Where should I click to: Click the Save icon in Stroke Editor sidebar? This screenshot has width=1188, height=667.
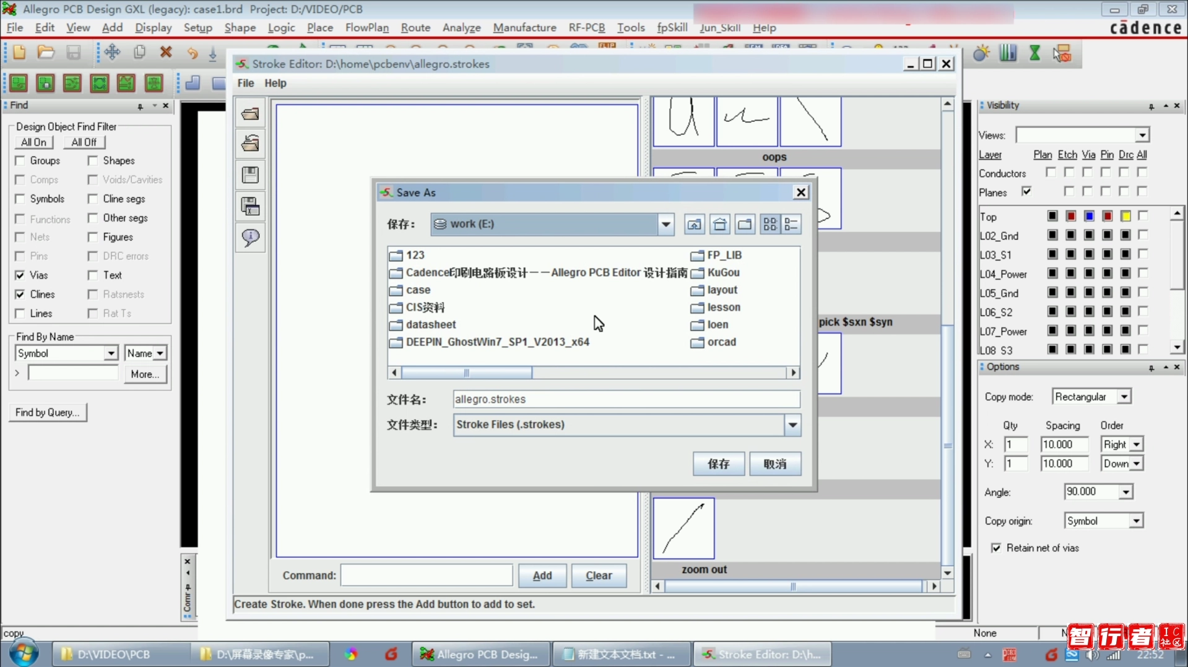tap(250, 175)
